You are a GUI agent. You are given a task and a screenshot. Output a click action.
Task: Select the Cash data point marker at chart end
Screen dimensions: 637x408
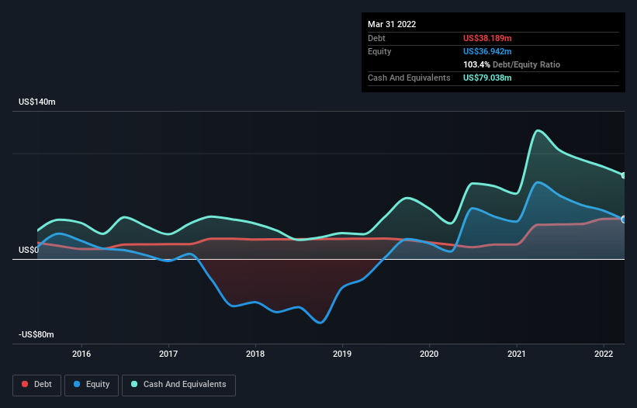(624, 175)
